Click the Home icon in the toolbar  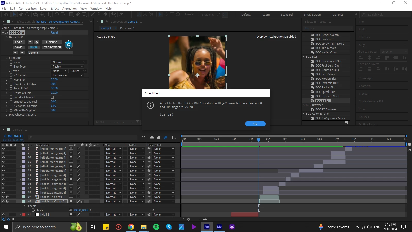(6, 14)
